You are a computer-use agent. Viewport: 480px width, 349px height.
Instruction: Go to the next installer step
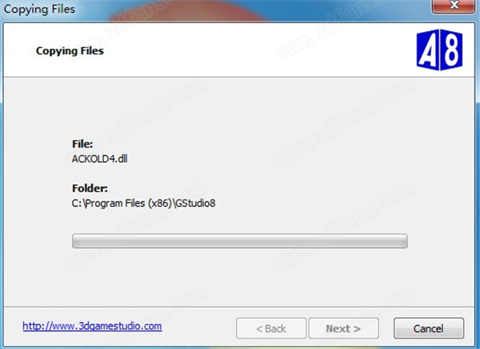pos(343,328)
